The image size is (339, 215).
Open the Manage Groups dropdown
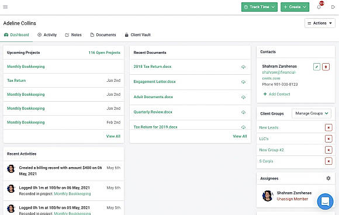(312, 113)
